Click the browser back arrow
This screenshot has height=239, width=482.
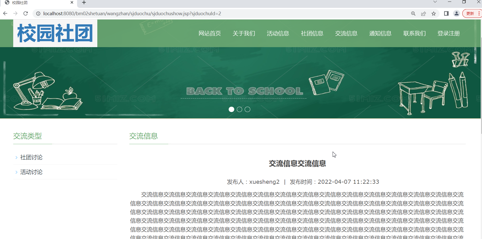tap(5, 13)
